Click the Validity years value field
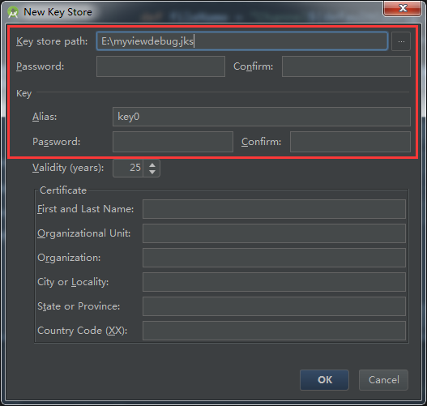 coord(128,168)
